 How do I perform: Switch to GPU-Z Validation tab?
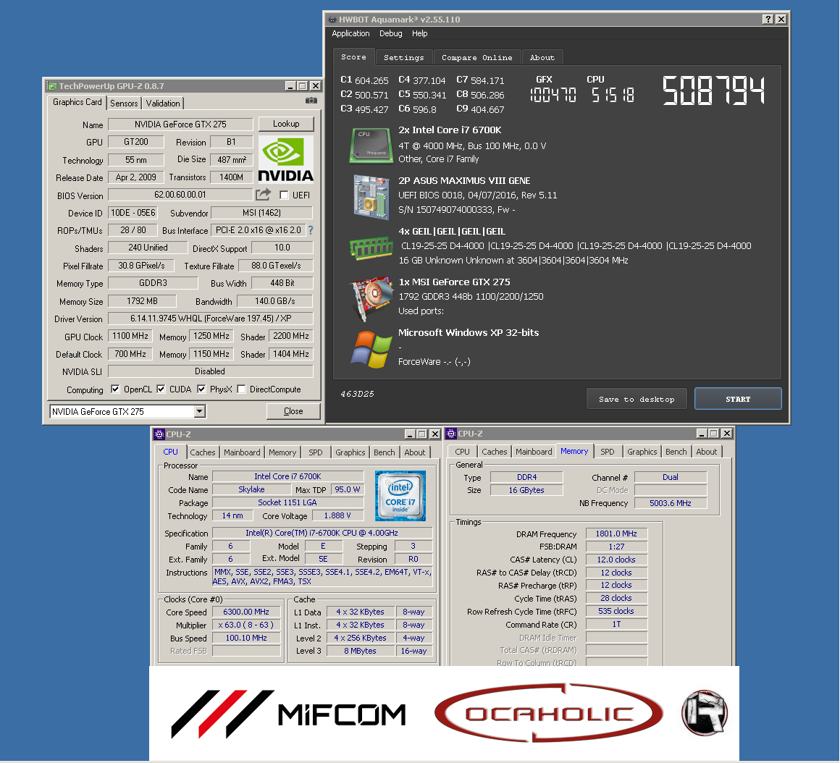tap(163, 104)
